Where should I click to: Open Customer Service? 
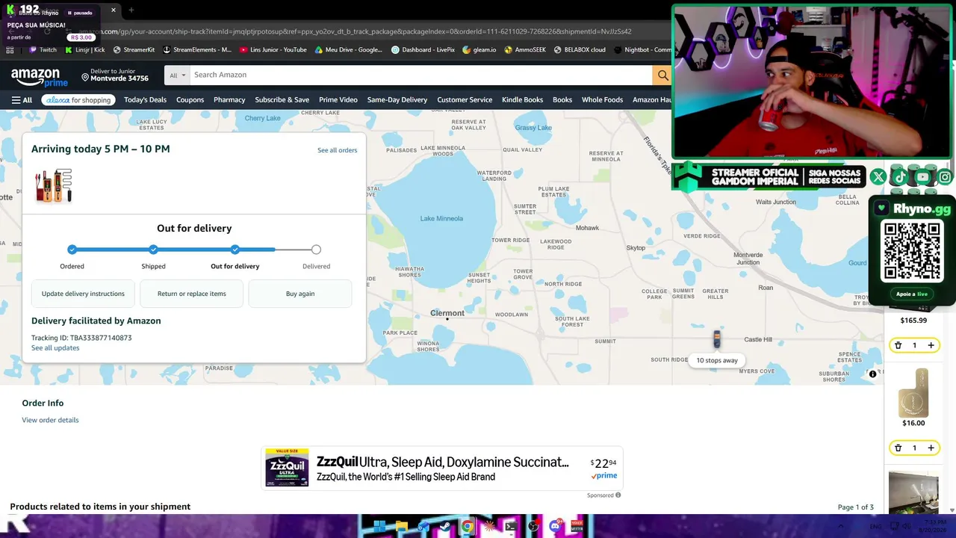[x=465, y=100]
